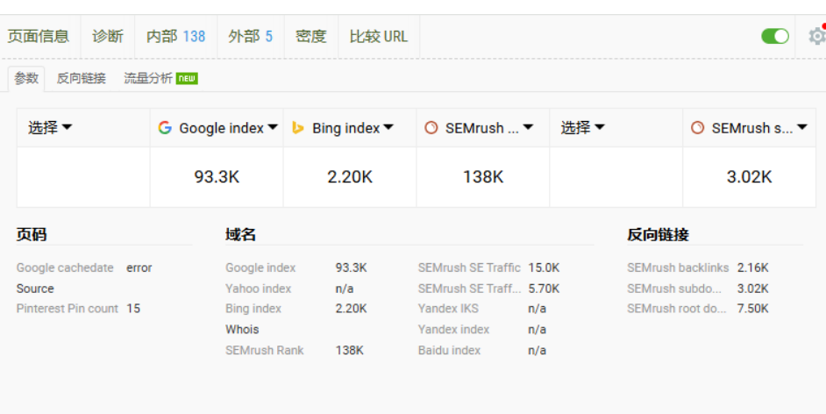Open the 比较 URL tab
The width and height of the screenshot is (826, 414).
379,36
